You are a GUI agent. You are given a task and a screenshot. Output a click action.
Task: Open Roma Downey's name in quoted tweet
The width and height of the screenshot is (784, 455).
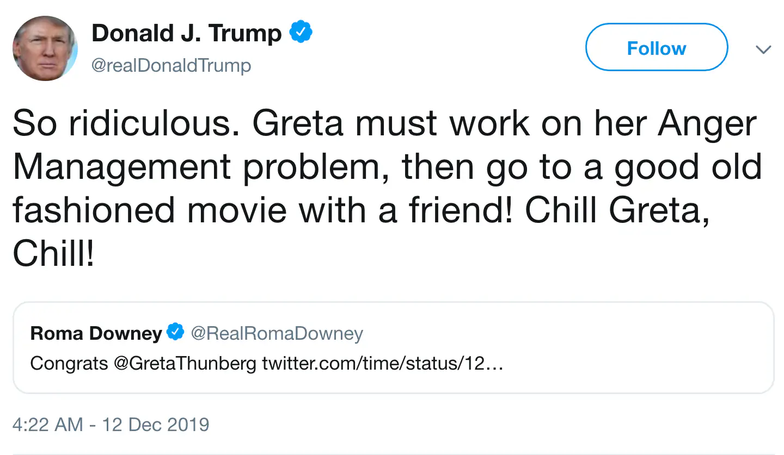pyautogui.click(x=96, y=333)
